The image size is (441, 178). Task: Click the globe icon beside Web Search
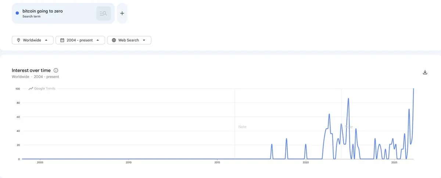[x=114, y=40]
